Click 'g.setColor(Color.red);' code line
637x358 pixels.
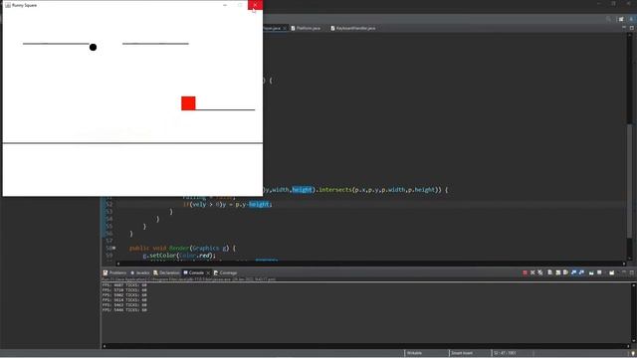tap(179, 256)
